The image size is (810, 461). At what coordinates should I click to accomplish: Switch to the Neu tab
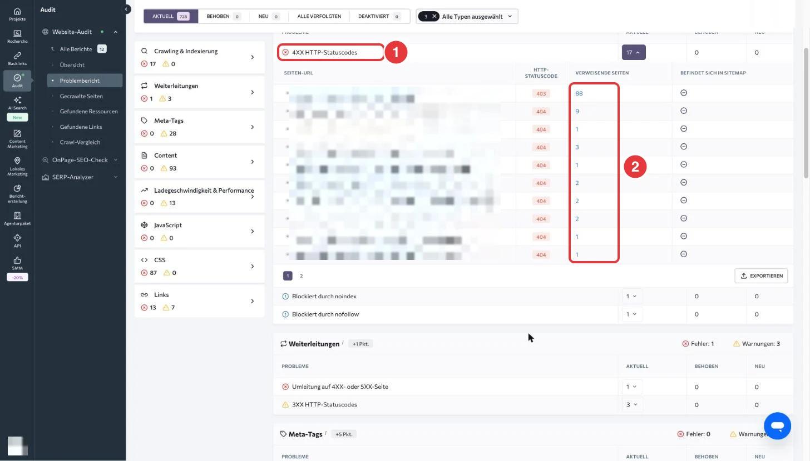click(x=269, y=16)
